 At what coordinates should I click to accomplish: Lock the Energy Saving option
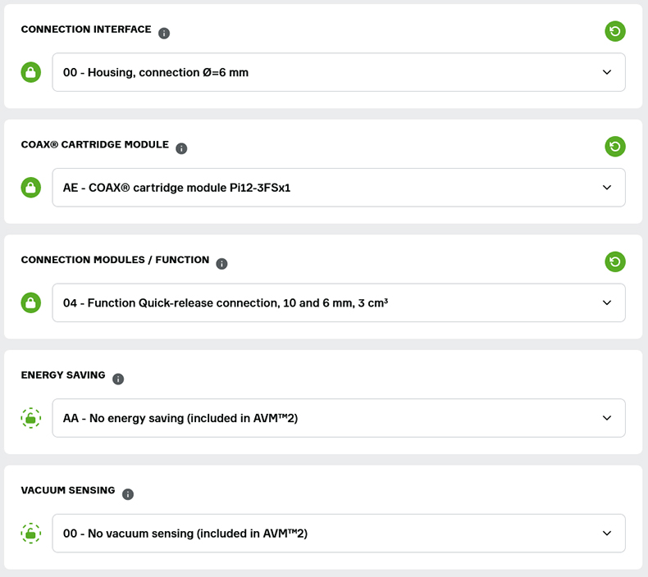(x=31, y=418)
